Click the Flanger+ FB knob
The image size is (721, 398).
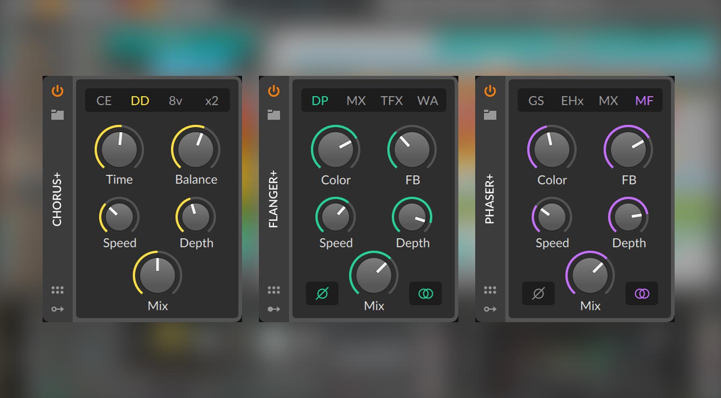pyautogui.click(x=412, y=149)
